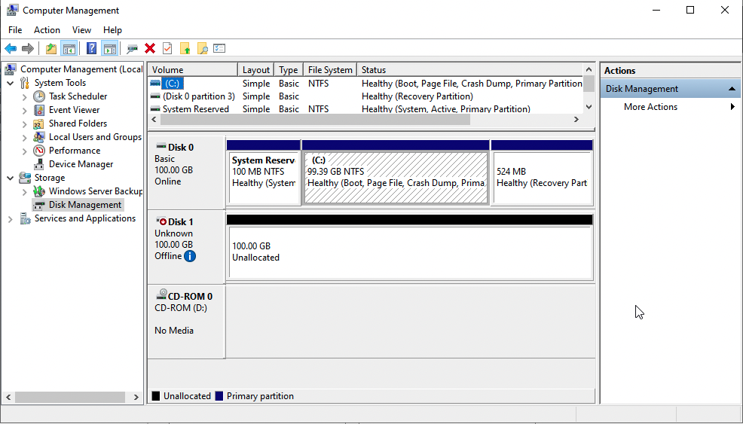
Task: Open the Help menu
Action: pyautogui.click(x=112, y=30)
